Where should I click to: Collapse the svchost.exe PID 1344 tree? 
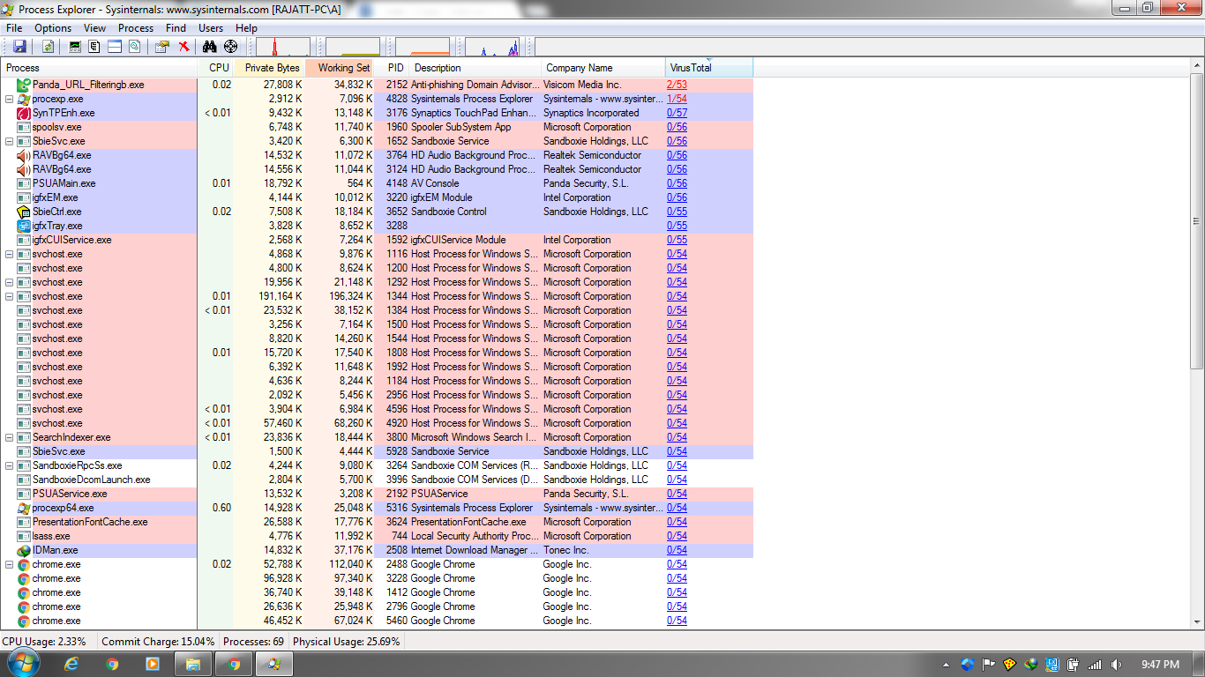(10, 296)
